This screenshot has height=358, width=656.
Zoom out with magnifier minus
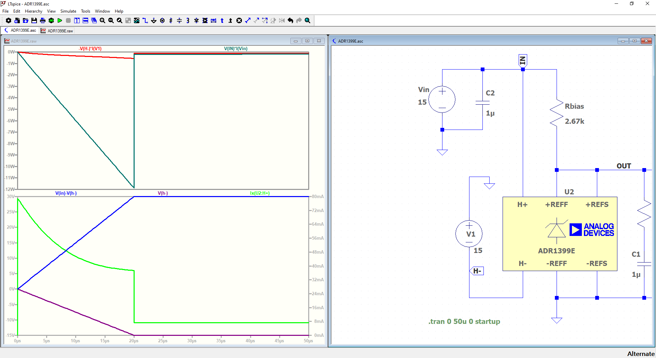pyautogui.click(x=111, y=20)
